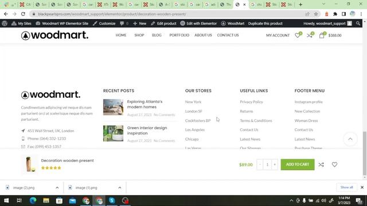Click the ADD TO CART button
Screen dimensions: 367x206
pos(298,164)
